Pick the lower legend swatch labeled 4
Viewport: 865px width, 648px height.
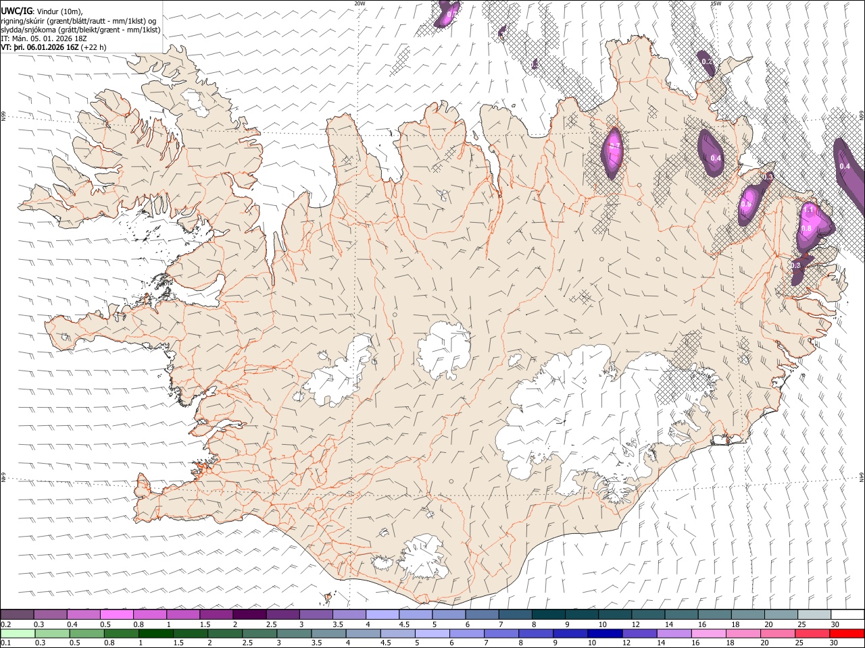click(363, 633)
